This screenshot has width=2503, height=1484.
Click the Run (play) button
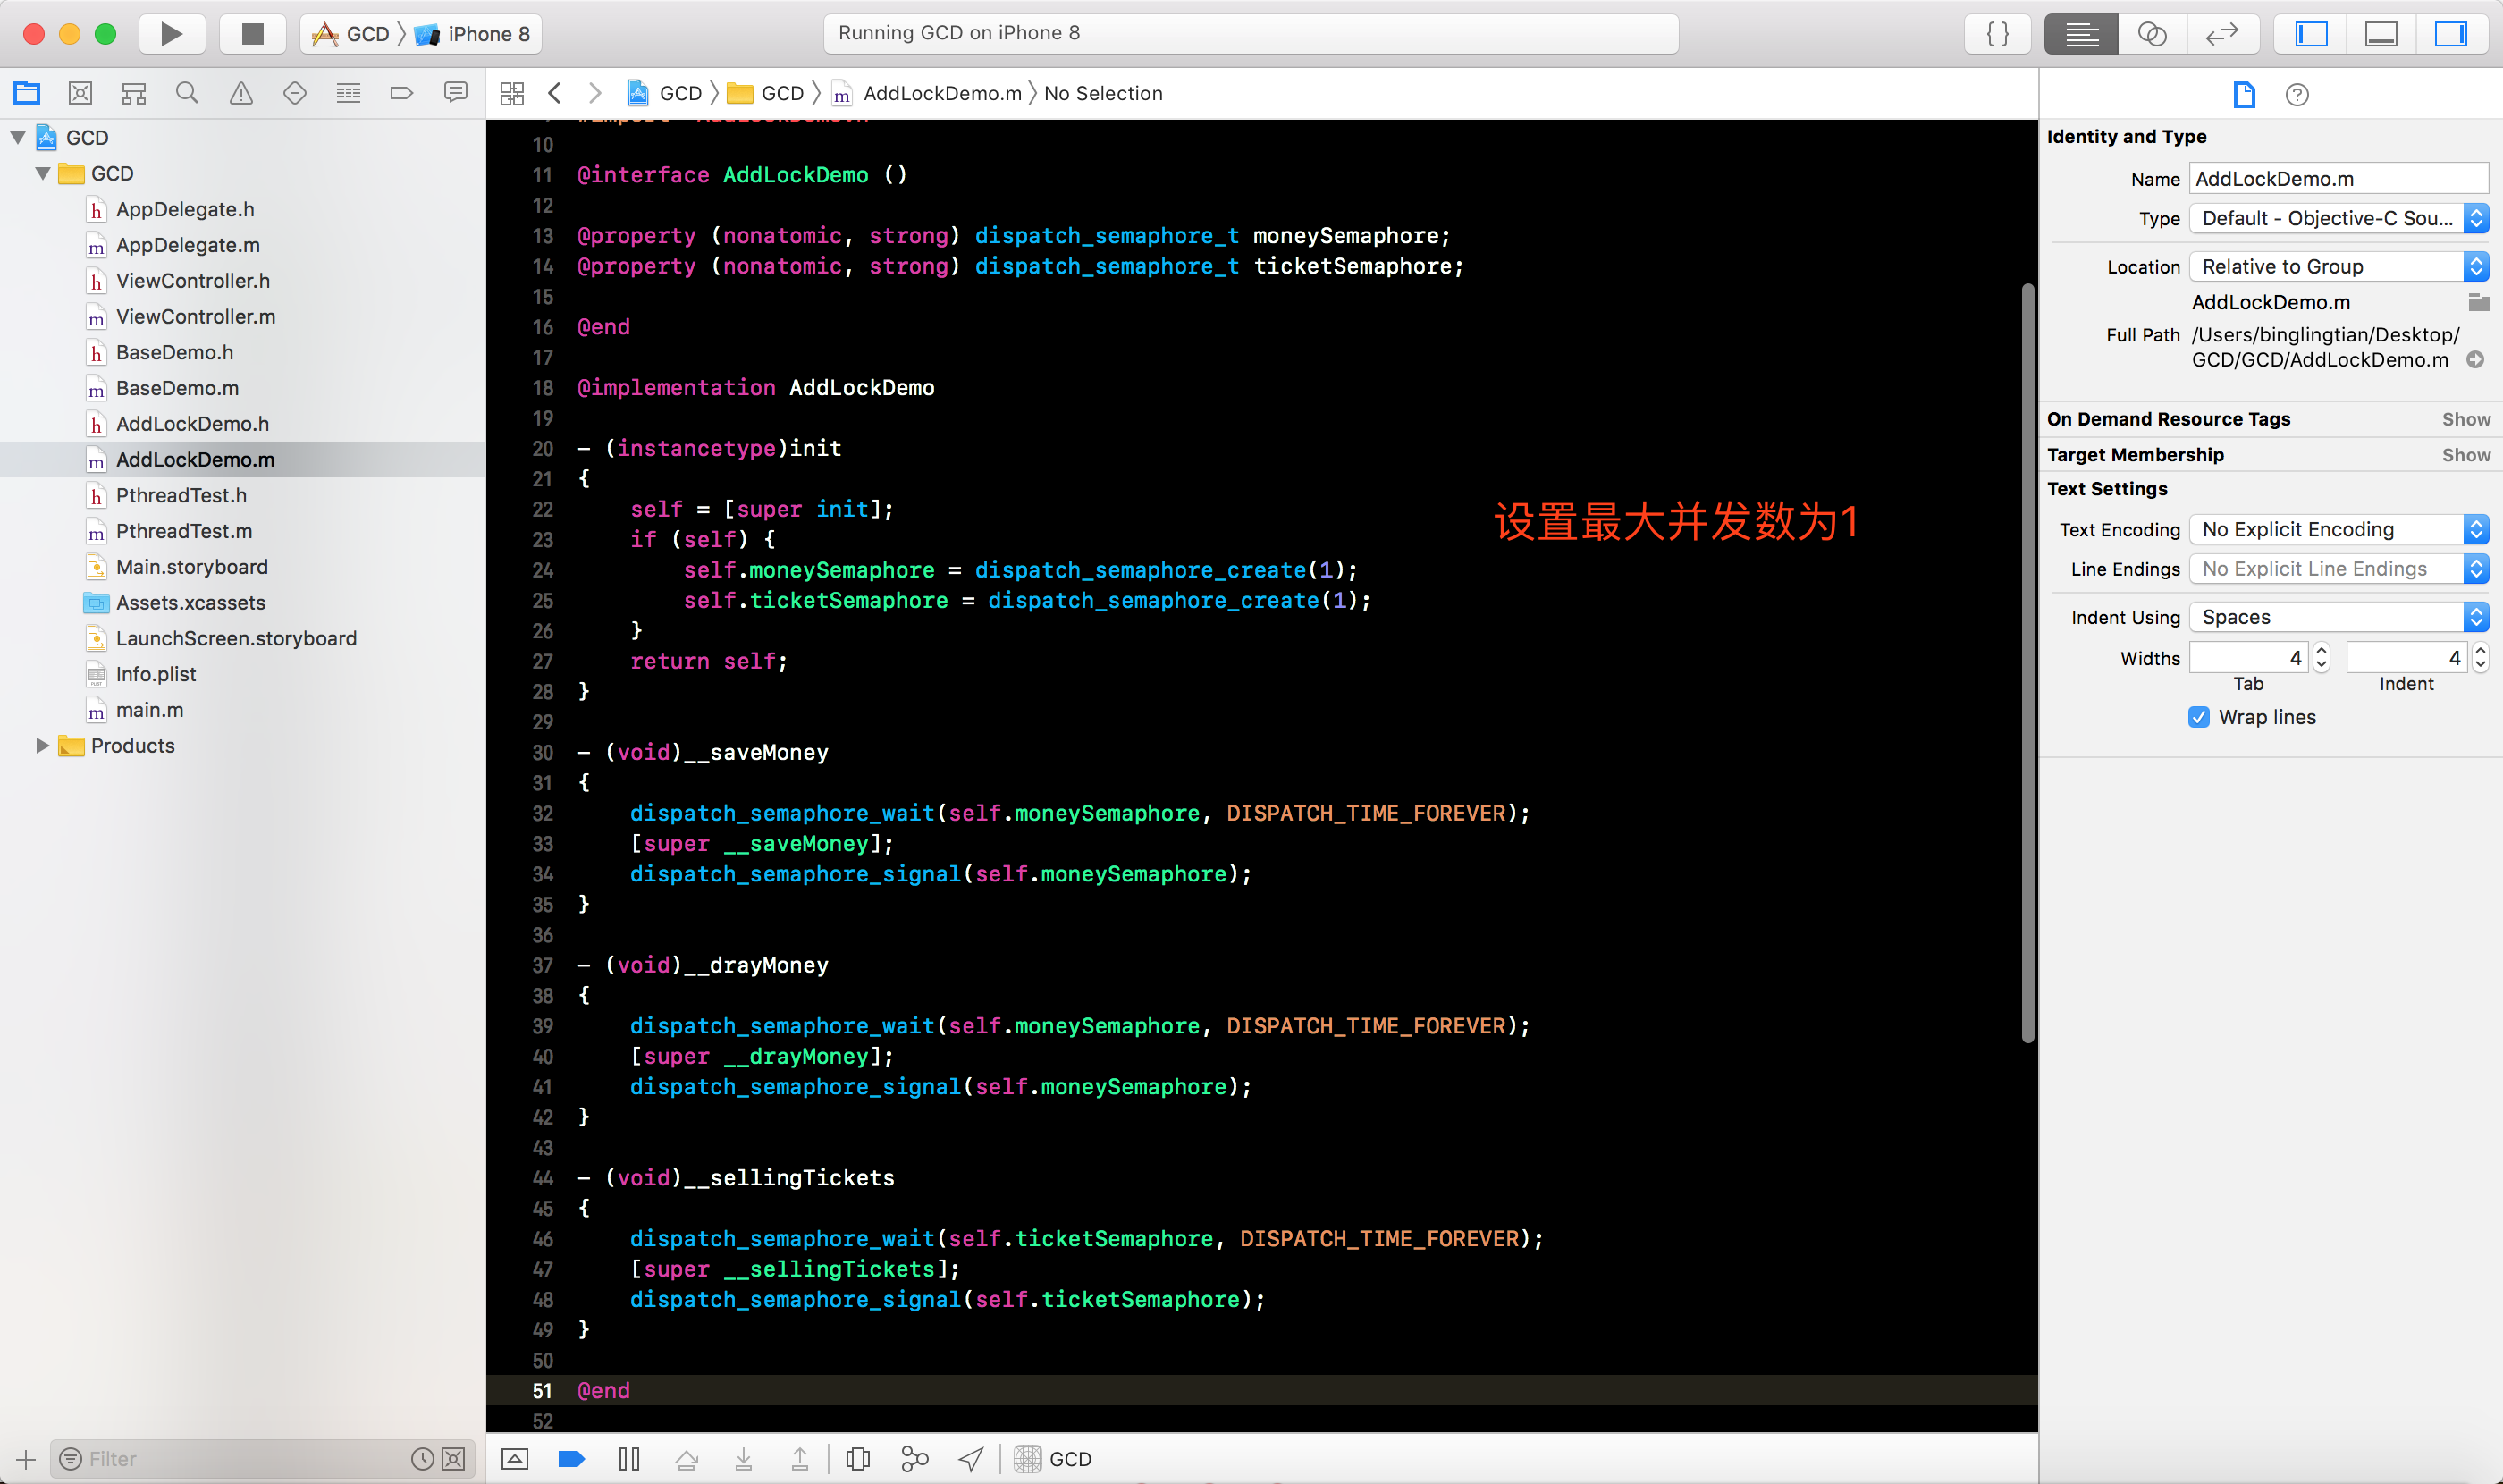tap(171, 34)
